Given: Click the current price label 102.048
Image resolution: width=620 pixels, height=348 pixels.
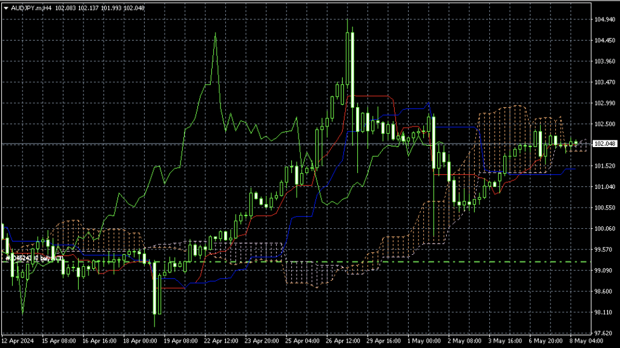Looking at the screenshot, I should [605, 144].
